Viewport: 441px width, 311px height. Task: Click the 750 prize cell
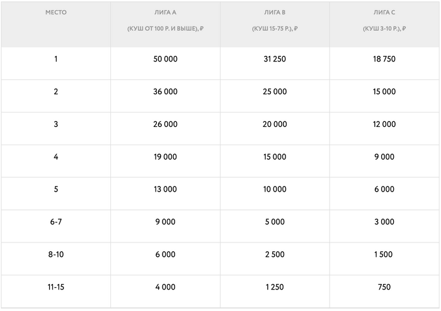[x=384, y=287]
